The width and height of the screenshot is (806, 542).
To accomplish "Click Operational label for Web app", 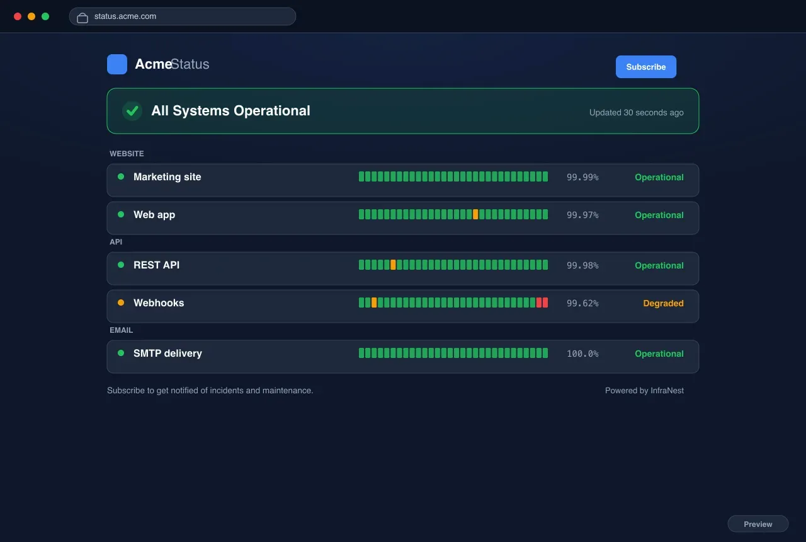I will click(659, 215).
